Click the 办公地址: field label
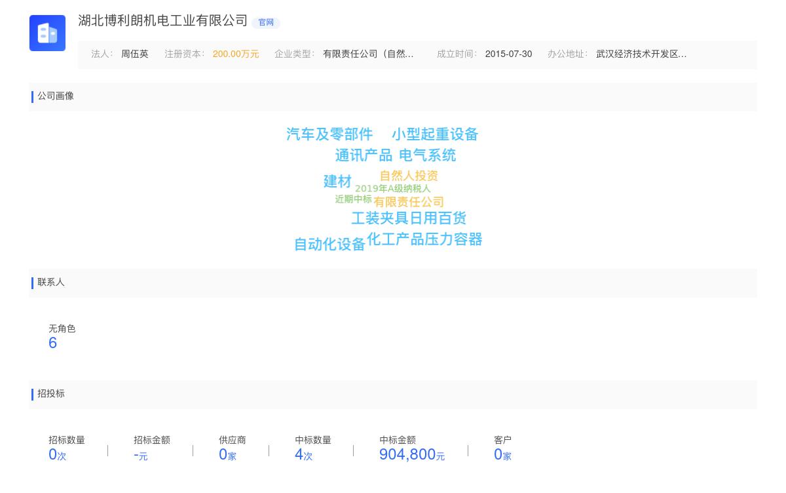 coord(568,54)
